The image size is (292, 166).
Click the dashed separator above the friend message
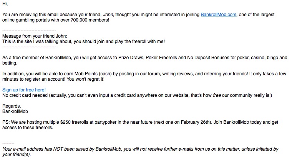tap(29, 31)
